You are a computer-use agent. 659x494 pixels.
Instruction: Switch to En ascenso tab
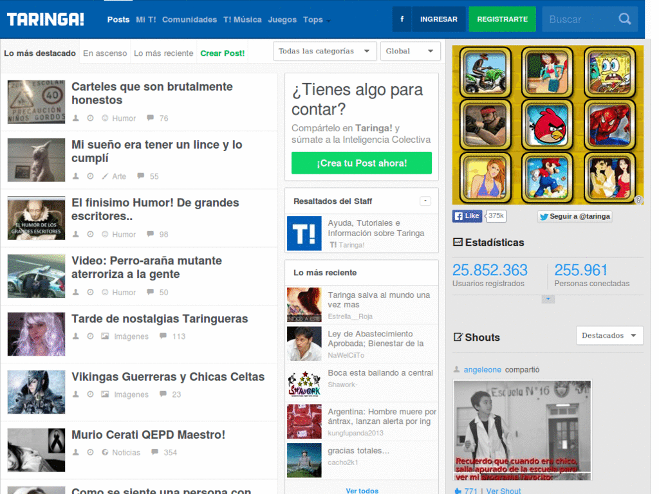pos(105,53)
